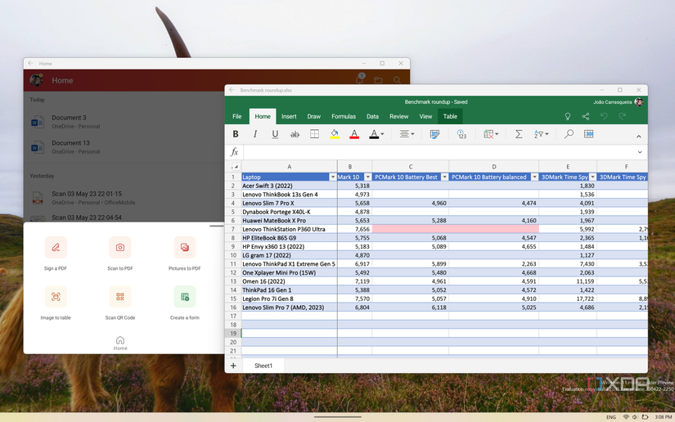Click into the formula bar field
The width and height of the screenshot is (675, 422).
pyautogui.click(x=439, y=152)
